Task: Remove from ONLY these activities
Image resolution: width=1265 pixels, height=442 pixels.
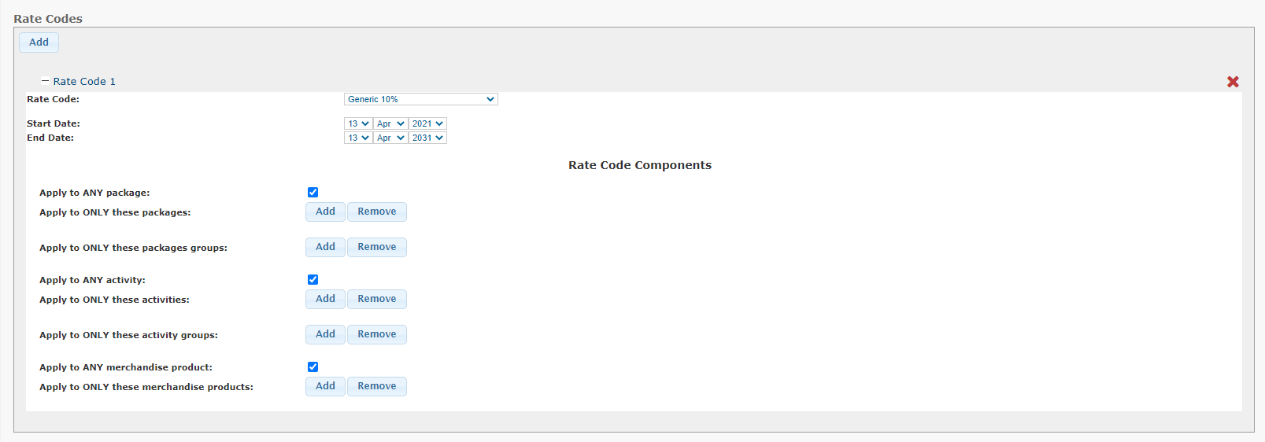Action: [x=377, y=299]
